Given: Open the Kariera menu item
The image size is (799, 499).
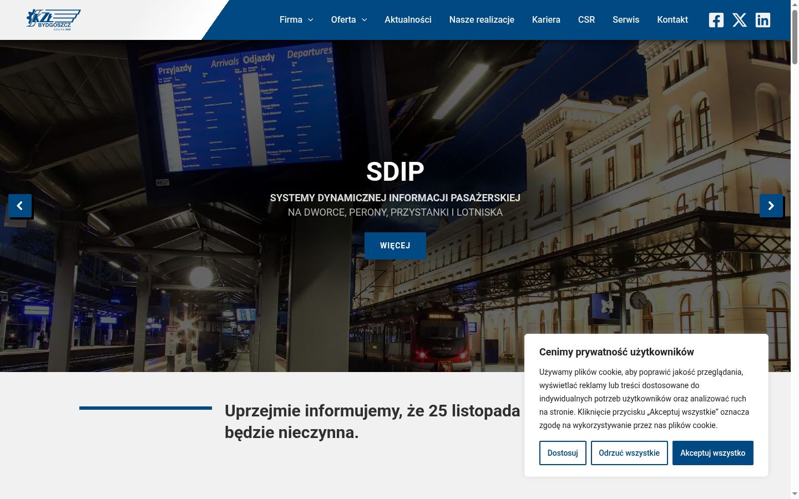Looking at the screenshot, I should point(546,20).
